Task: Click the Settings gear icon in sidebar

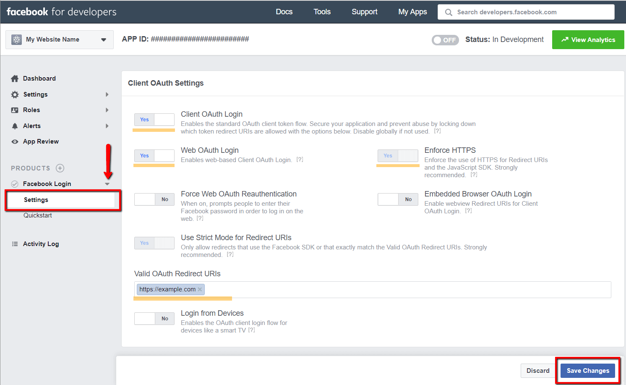Action: pyautogui.click(x=15, y=94)
